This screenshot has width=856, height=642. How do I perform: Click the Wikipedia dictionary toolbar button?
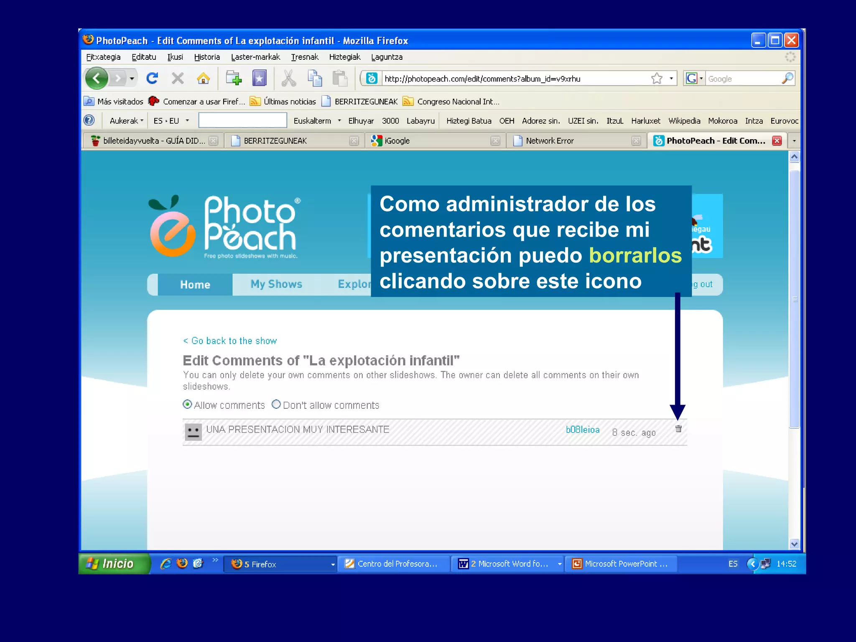pos(684,121)
